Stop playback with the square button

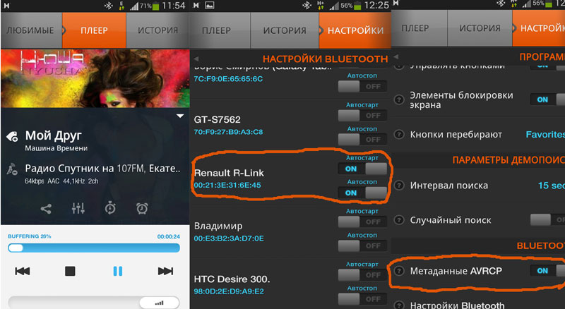(70, 271)
